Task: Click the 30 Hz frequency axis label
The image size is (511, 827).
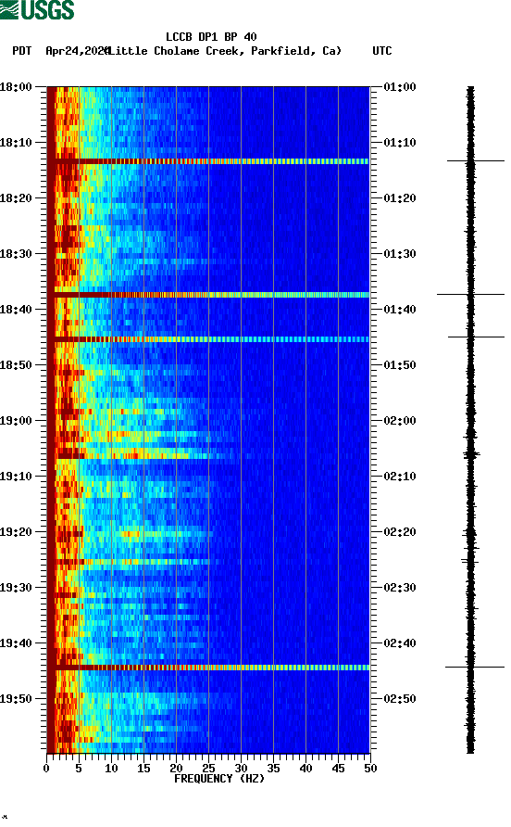Action: [241, 769]
